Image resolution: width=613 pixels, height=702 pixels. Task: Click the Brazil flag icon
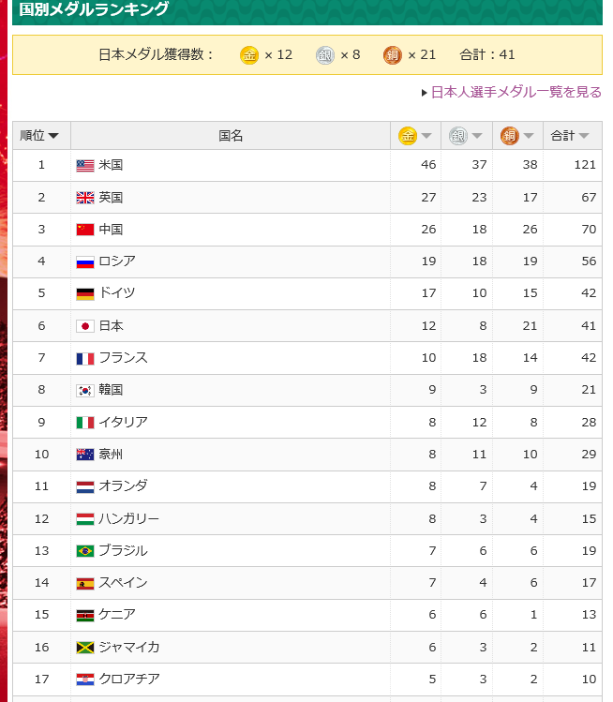tap(85, 551)
